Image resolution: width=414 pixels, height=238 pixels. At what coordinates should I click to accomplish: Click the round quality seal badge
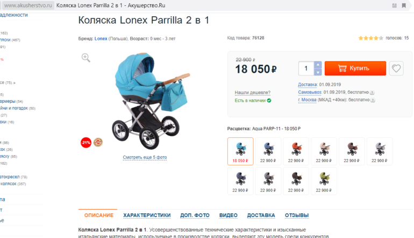click(98, 142)
